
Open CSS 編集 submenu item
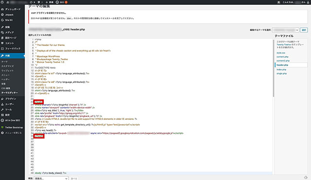point(6,88)
